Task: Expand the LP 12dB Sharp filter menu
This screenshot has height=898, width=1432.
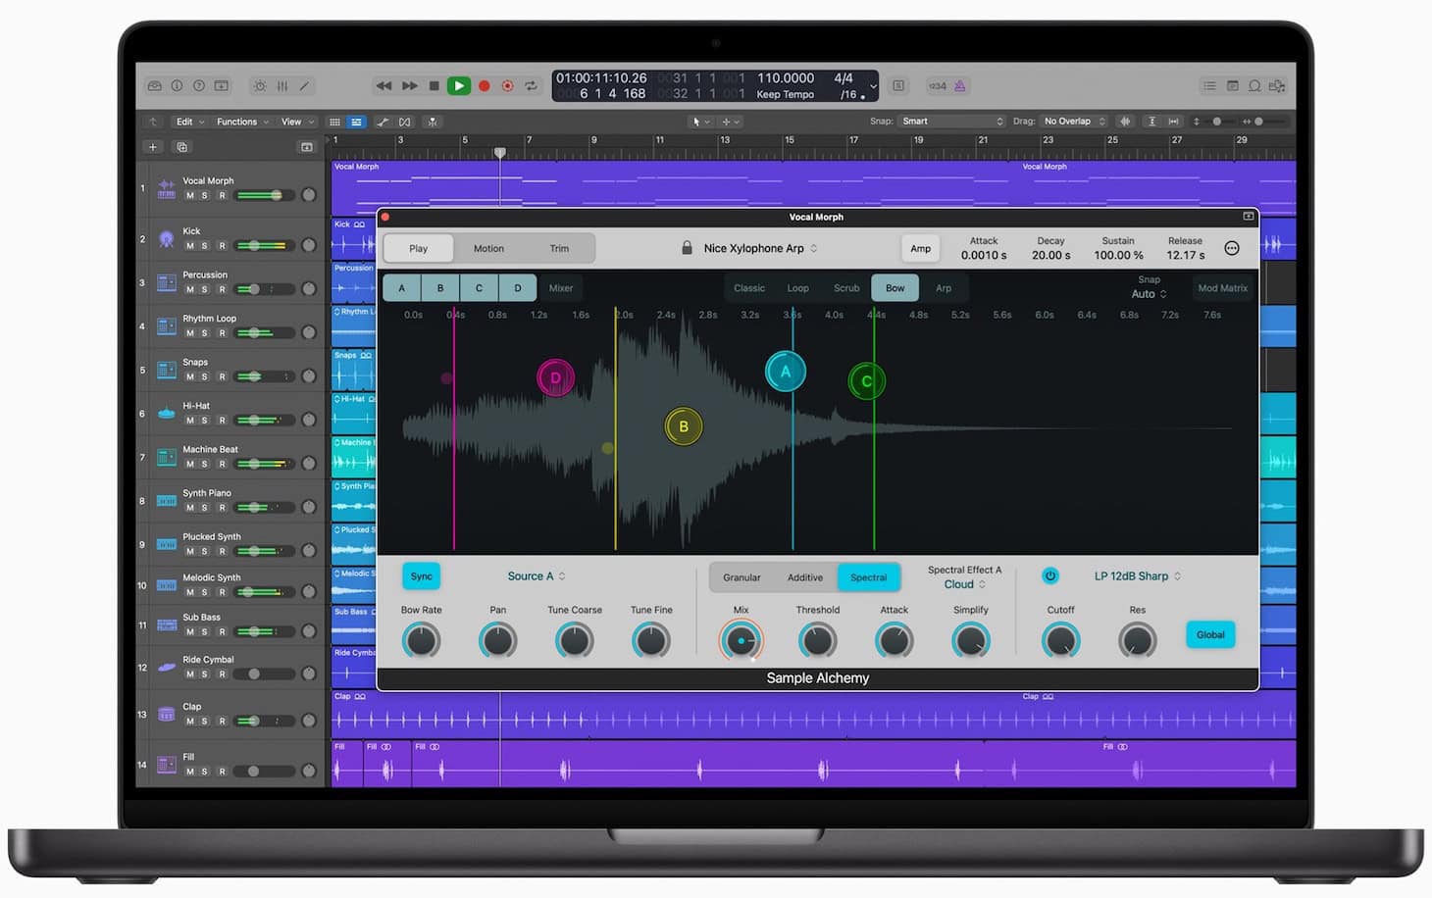Action: pos(1137,576)
